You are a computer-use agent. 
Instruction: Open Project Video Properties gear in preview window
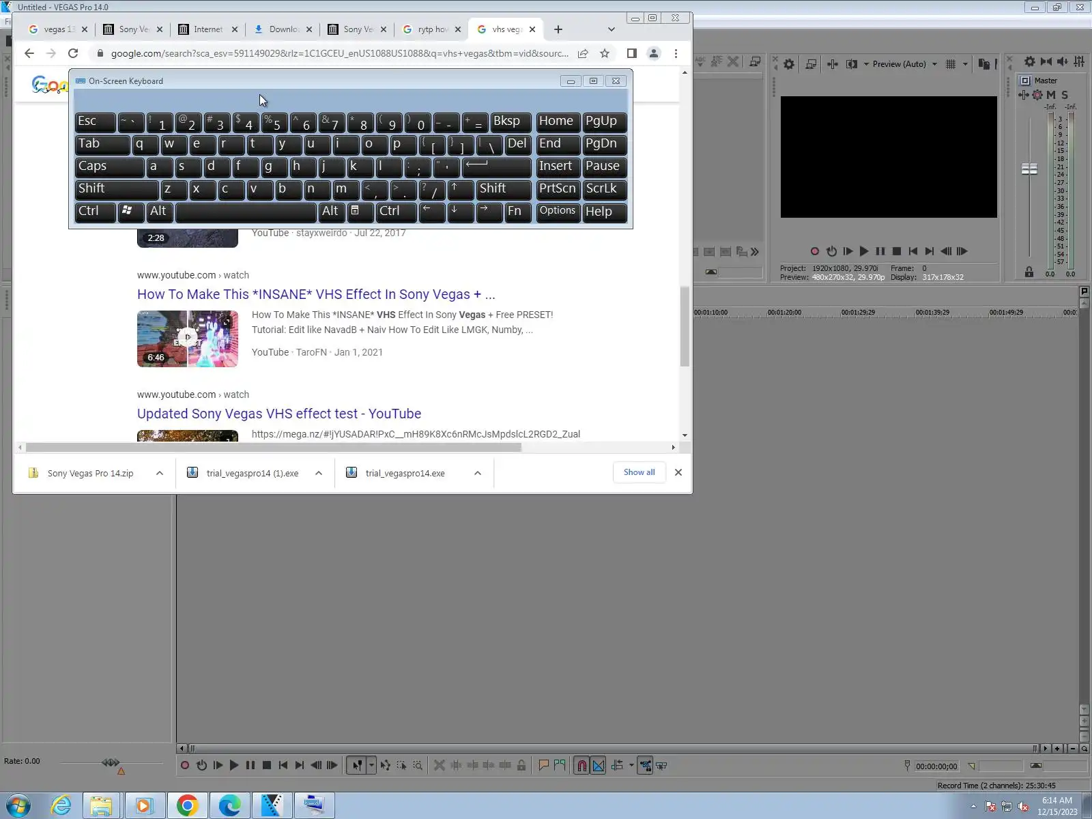click(789, 64)
